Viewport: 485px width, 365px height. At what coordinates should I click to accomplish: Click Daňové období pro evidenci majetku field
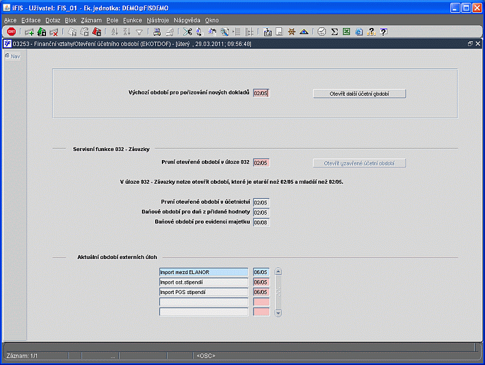261,223
